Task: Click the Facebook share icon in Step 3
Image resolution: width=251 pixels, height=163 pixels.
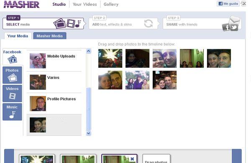Action: click(x=226, y=27)
